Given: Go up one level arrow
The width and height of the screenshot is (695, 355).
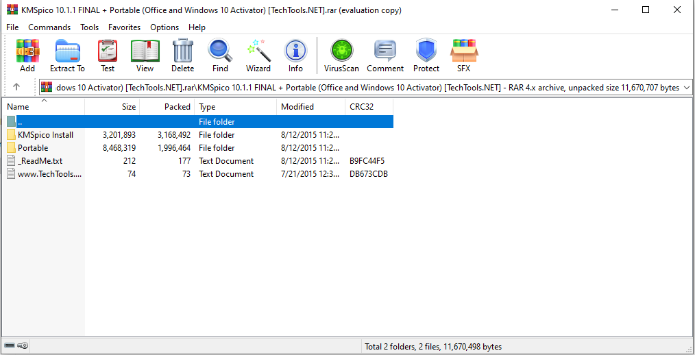Looking at the screenshot, I should pos(16,87).
